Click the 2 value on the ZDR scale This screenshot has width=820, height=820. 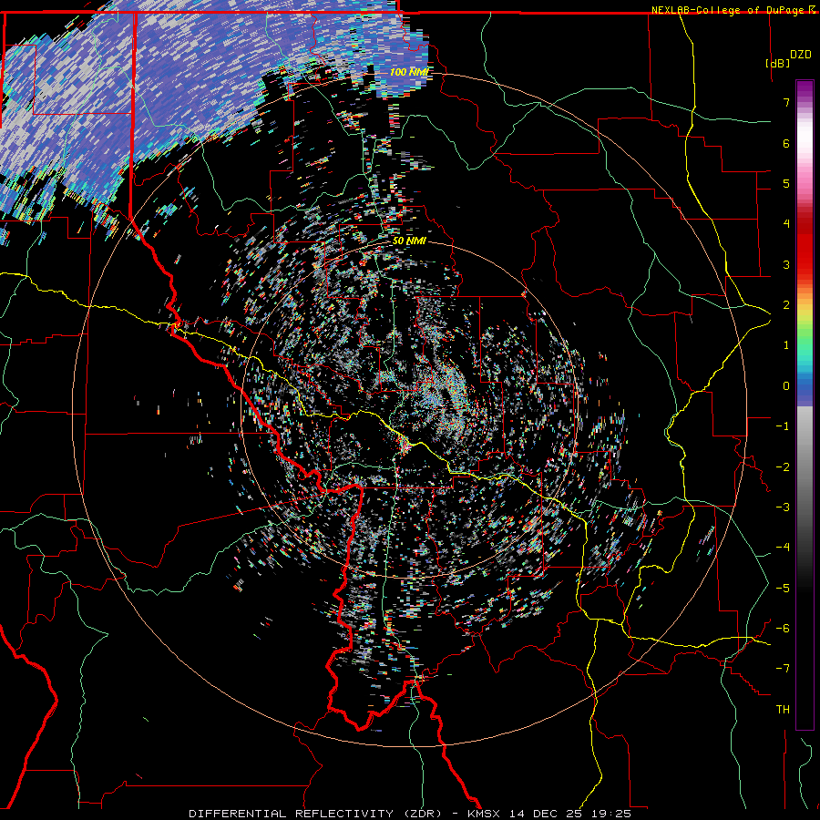click(786, 305)
